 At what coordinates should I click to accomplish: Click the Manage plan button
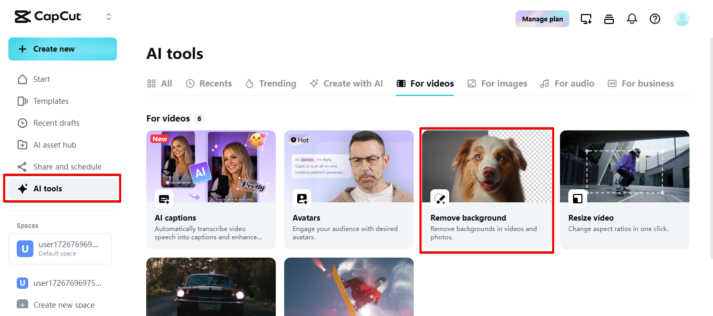pyautogui.click(x=542, y=19)
